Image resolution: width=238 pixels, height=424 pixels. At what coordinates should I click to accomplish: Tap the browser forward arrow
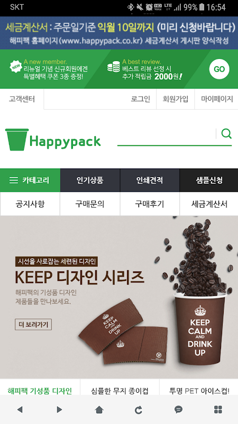click(59, 410)
